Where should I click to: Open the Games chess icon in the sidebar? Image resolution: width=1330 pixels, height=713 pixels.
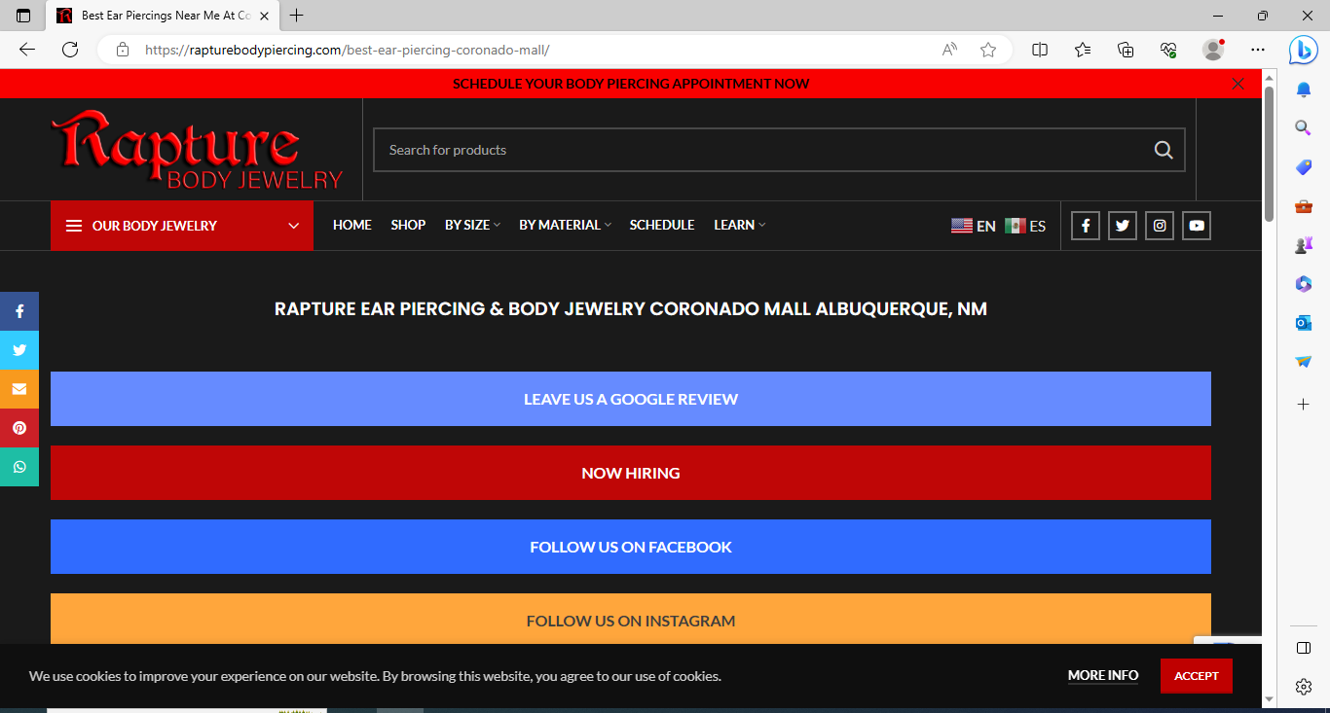(x=1304, y=245)
